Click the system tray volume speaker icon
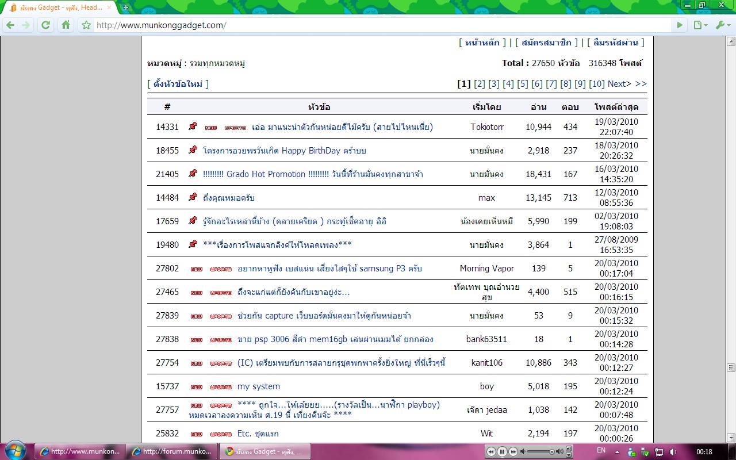The width and height of the screenshot is (736, 460). click(673, 452)
